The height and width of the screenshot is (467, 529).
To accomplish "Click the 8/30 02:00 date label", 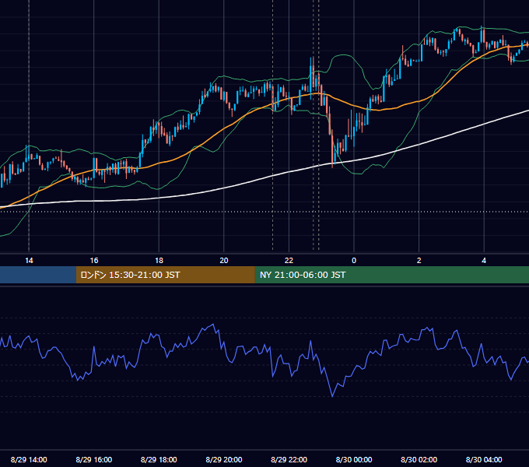I will [x=419, y=459].
